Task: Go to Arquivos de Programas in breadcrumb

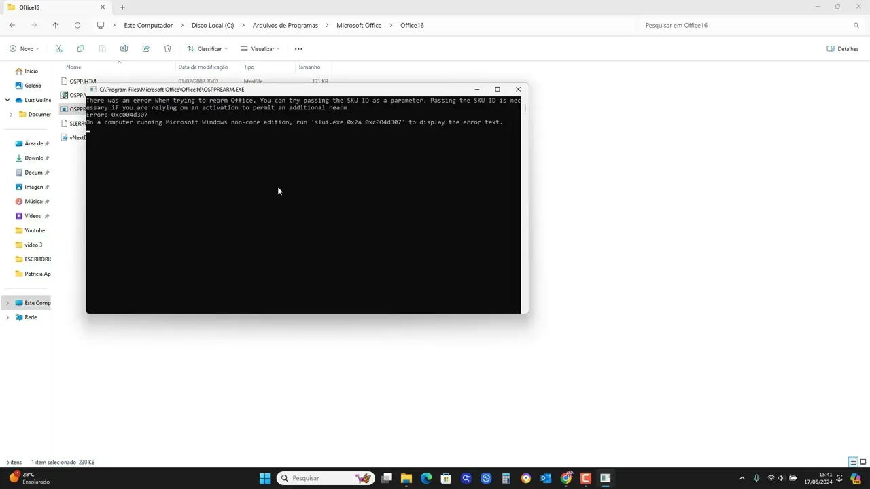Action: 285,25
